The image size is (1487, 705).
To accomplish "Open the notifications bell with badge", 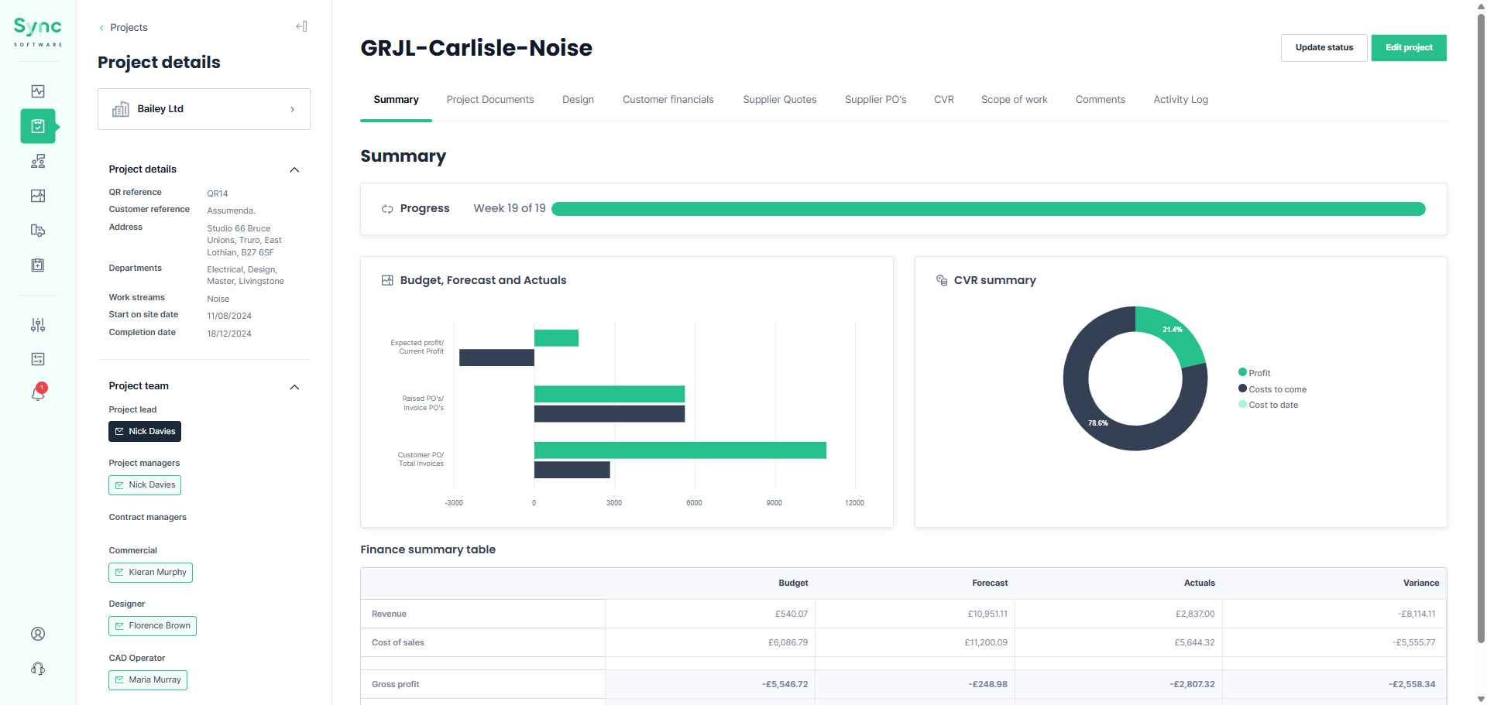I will click(37, 393).
